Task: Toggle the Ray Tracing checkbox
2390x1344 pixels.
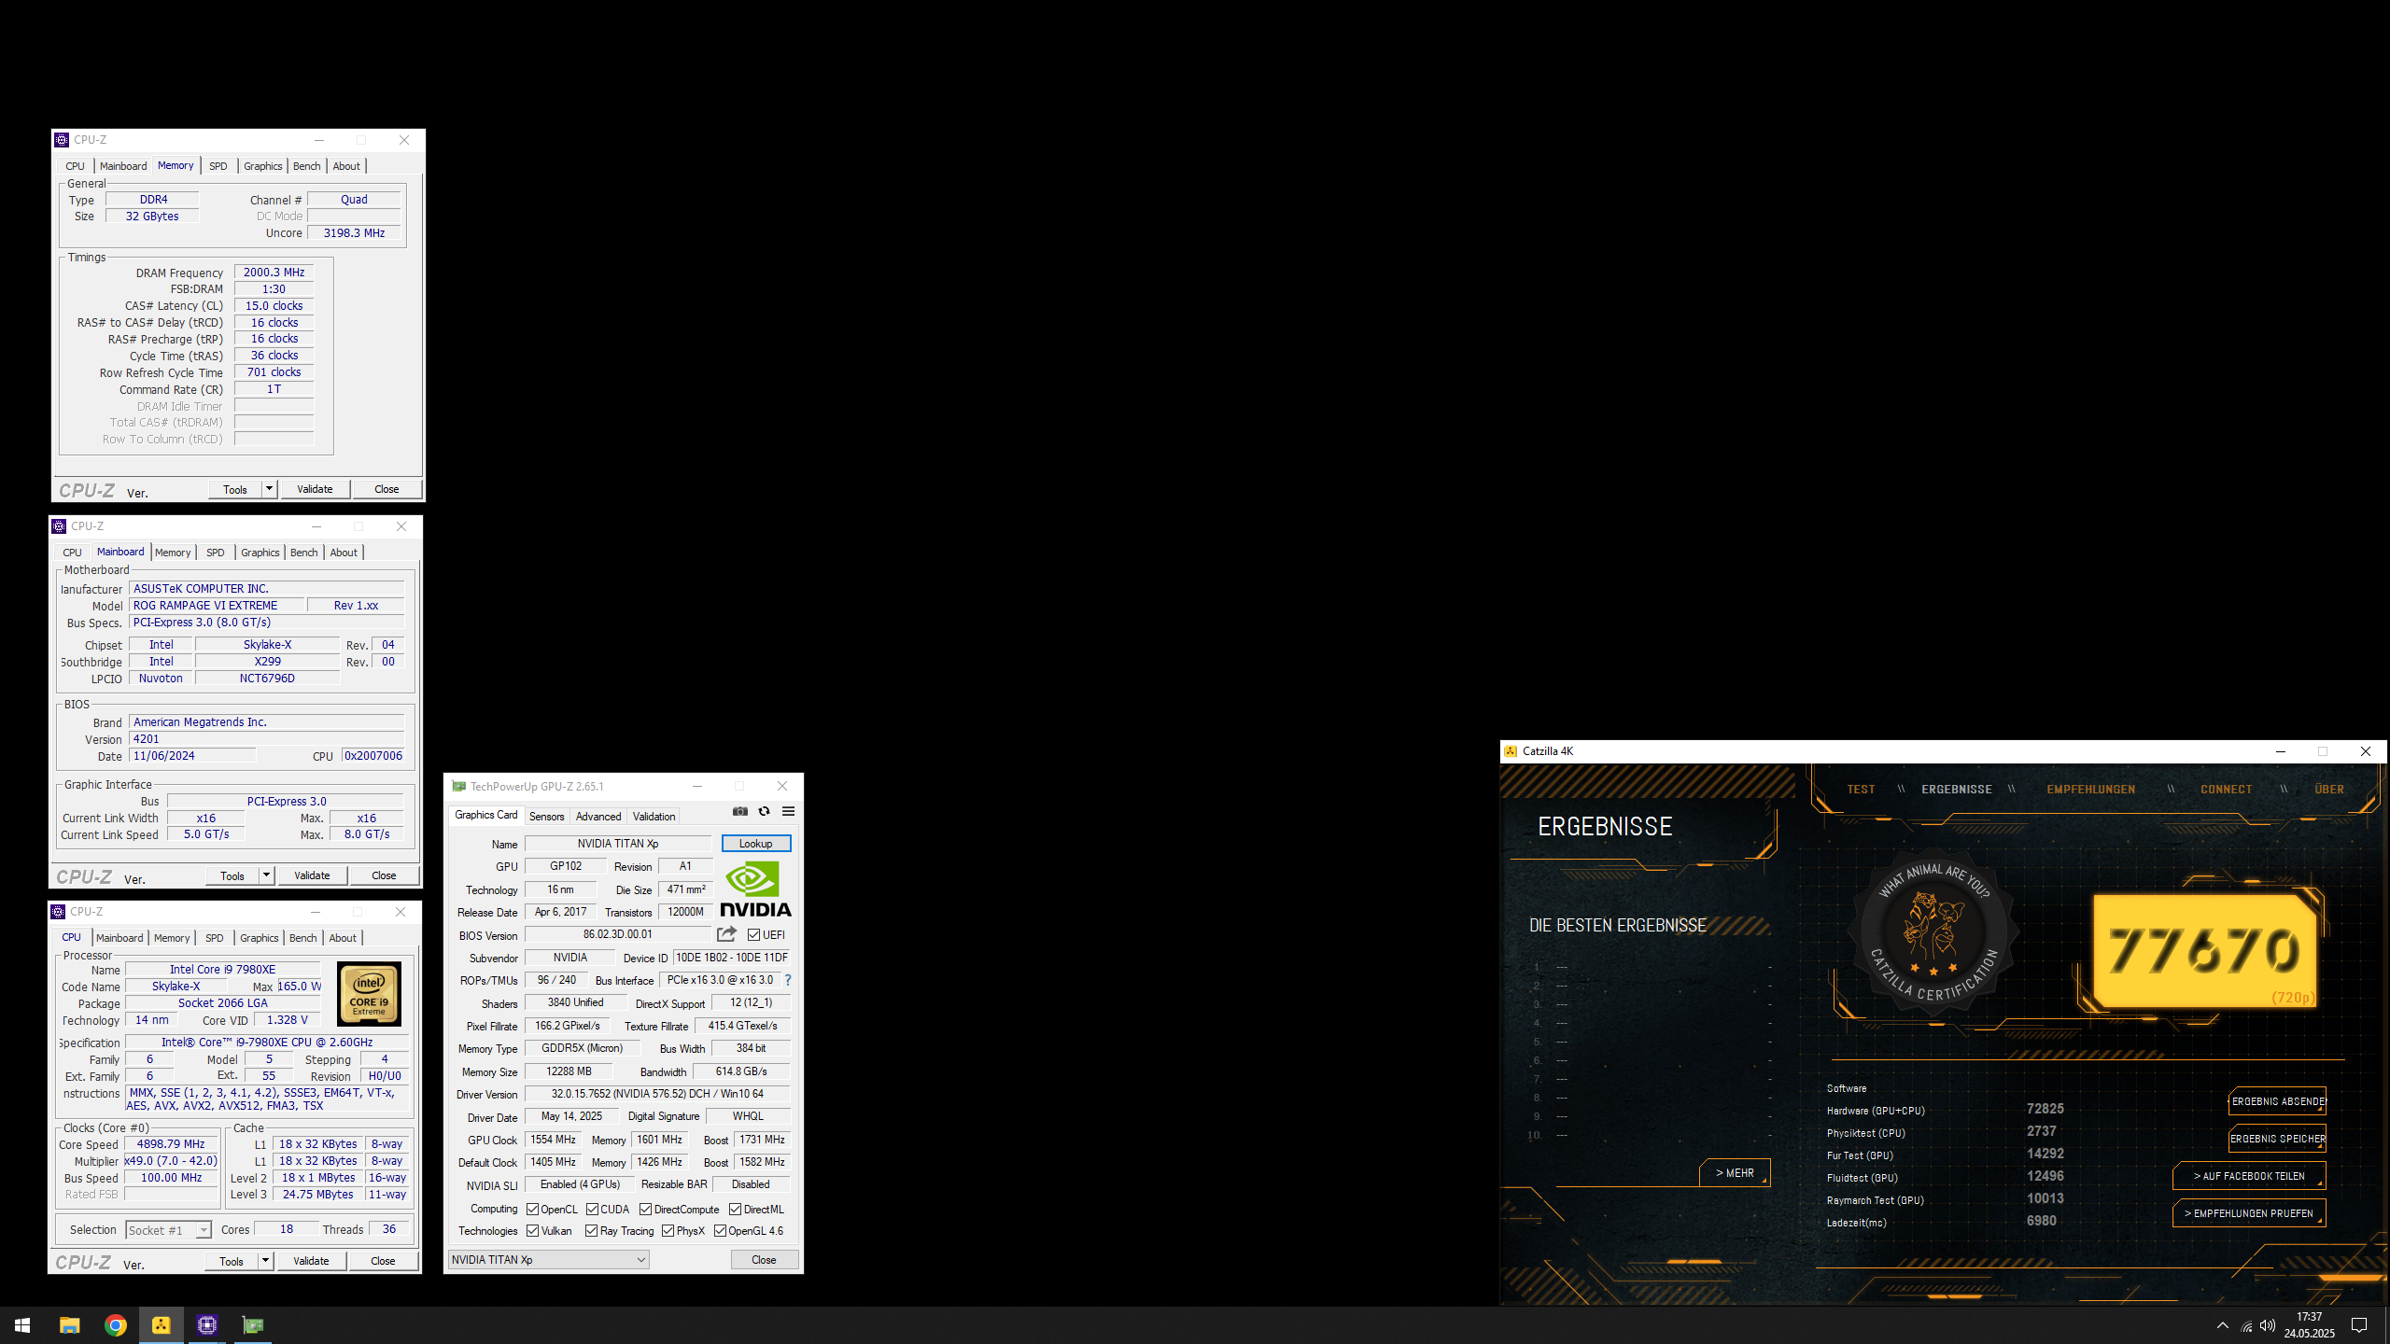Action: [x=591, y=1230]
